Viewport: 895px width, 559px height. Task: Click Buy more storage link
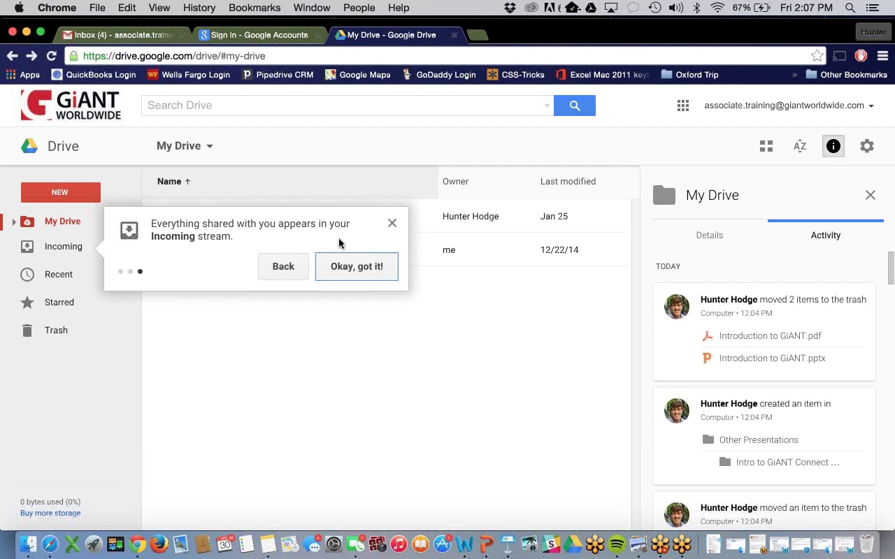coord(50,513)
